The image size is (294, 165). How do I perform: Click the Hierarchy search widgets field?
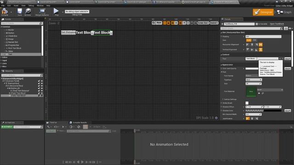22,75
